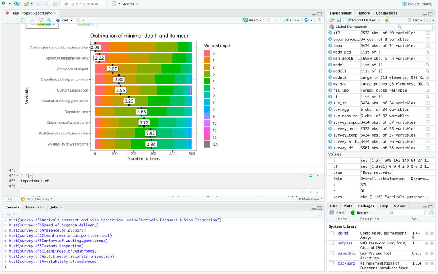438x274 pixels.
Task: Clear the console with the broom icon
Action: point(319,214)
